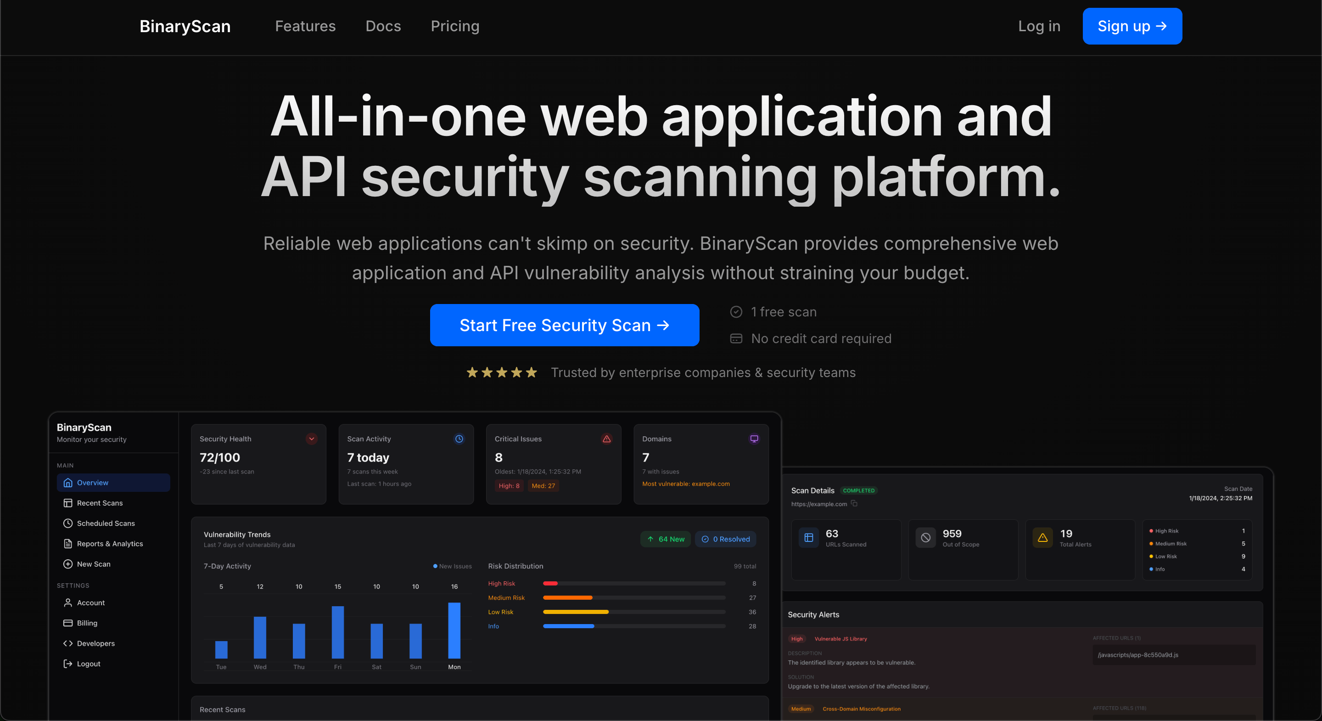The width and height of the screenshot is (1322, 721).
Task: Click the Critical Issues warning triangle icon
Action: [x=606, y=439]
